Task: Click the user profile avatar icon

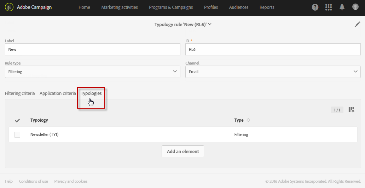Action: click(355, 7)
